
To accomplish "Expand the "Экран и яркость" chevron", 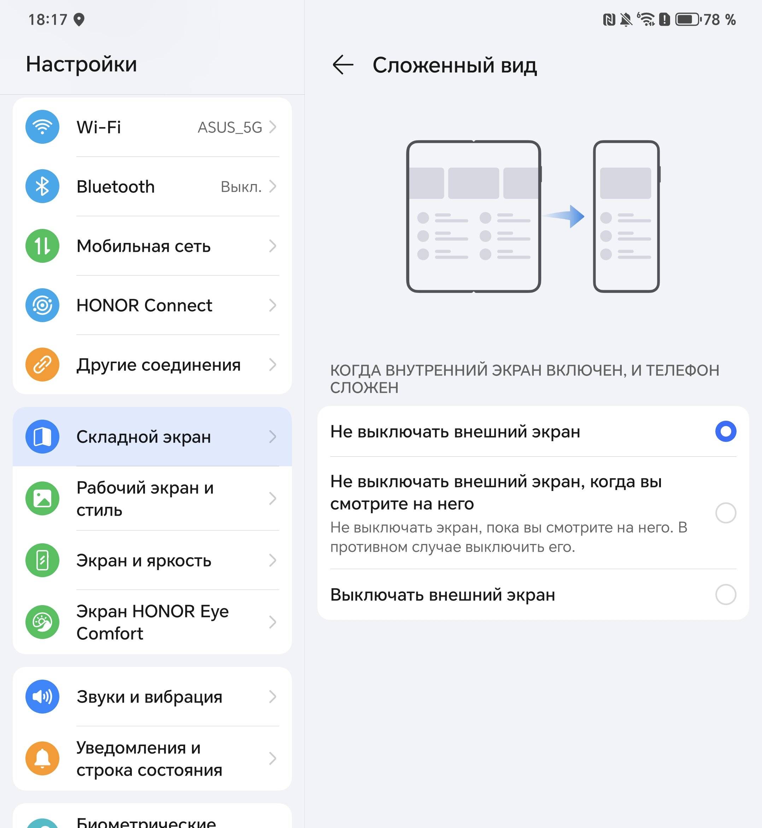I will 272,560.
